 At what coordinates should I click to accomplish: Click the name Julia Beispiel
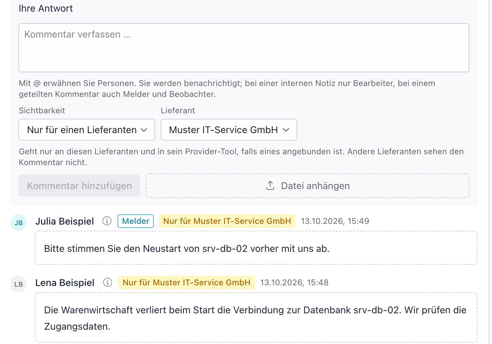pyautogui.click(x=65, y=221)
